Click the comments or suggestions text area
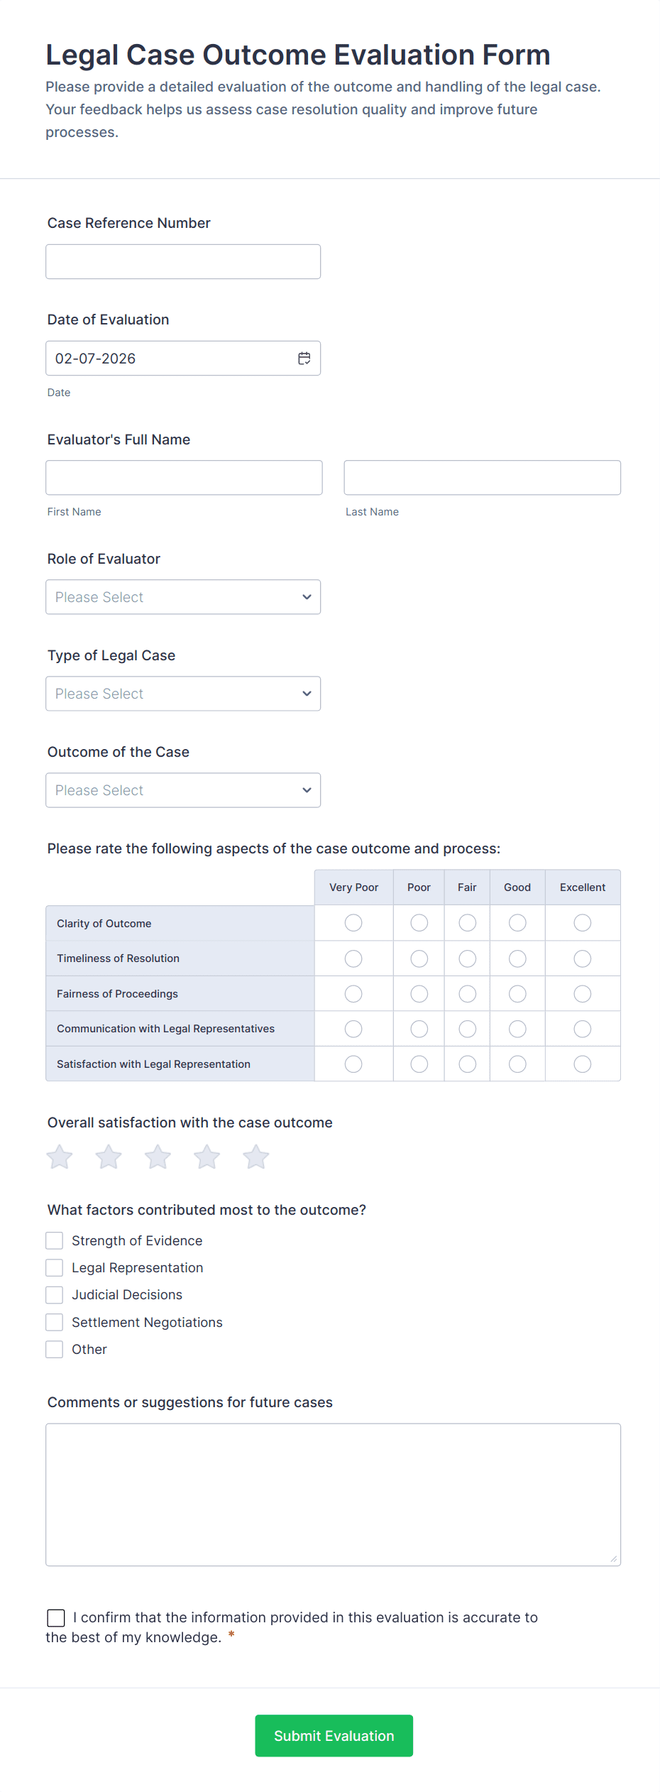 [333, 1495]
